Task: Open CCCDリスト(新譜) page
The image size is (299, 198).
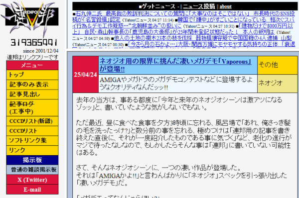Action: pyautogui.click(x=32, y=121)
